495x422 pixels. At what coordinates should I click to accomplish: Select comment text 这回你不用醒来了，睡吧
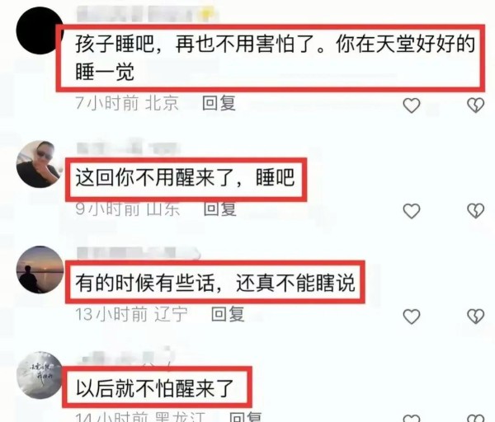pyautogui.click(x=186, y=178)
